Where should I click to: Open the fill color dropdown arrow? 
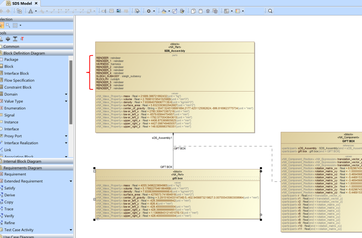169,11
